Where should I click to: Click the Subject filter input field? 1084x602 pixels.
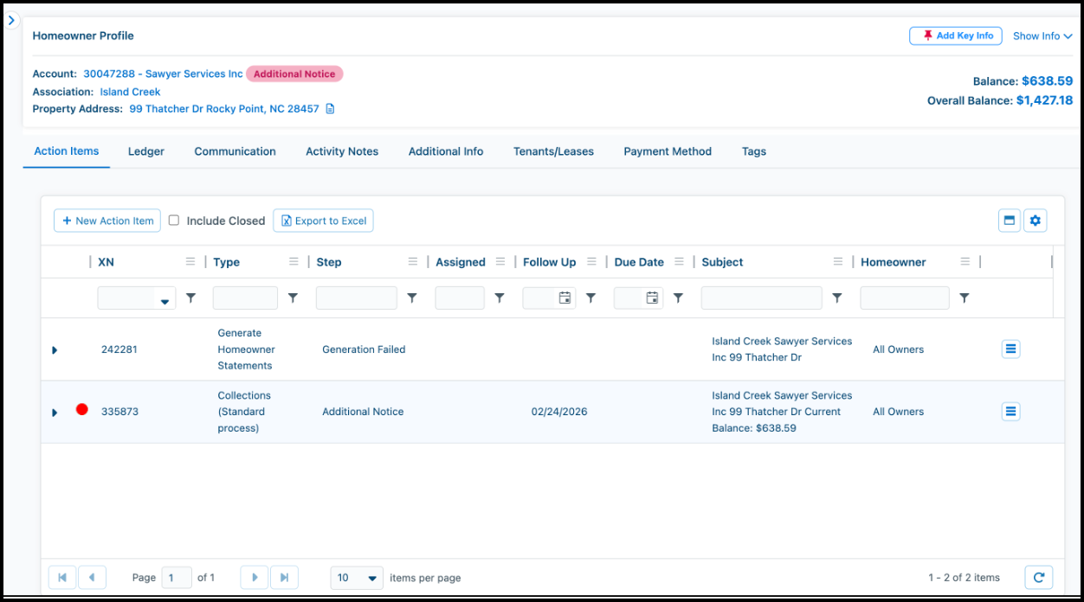point(761,298)
